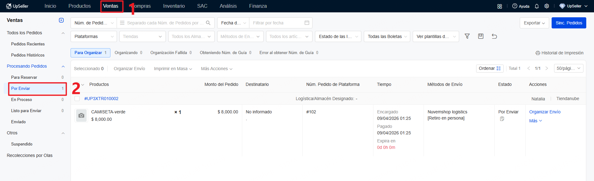Open the settings gear icon
The image size is (594, 181).
point(547,6)
